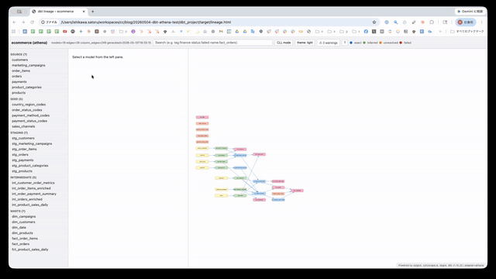
Task: Open the all bookmarks folder
Action: [x=467, y=31]
